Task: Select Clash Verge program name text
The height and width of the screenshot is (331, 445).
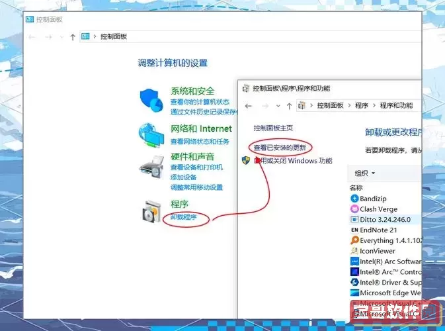Action: [x=379, y=209]
